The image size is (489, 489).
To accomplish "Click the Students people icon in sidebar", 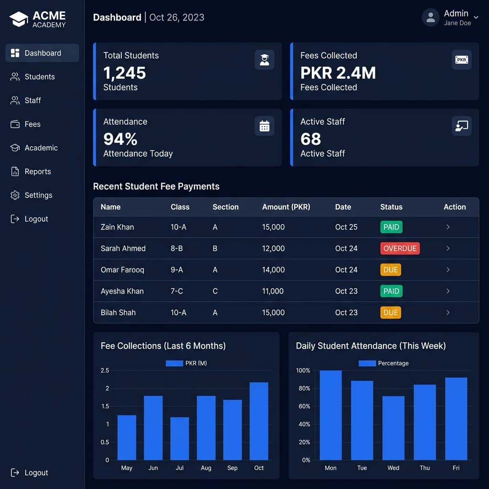I will [x=15, y=77].
